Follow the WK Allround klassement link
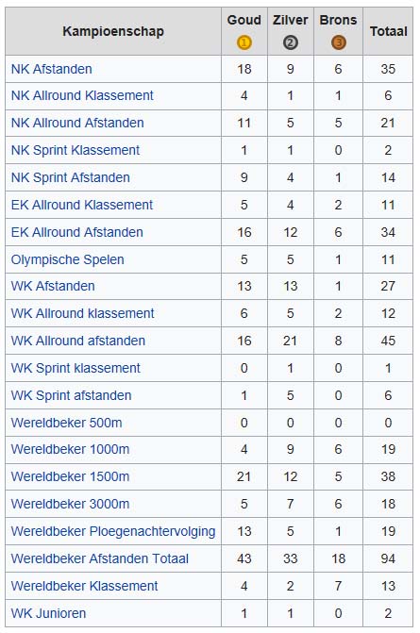The image size is (420, 633). pos(83,313)
